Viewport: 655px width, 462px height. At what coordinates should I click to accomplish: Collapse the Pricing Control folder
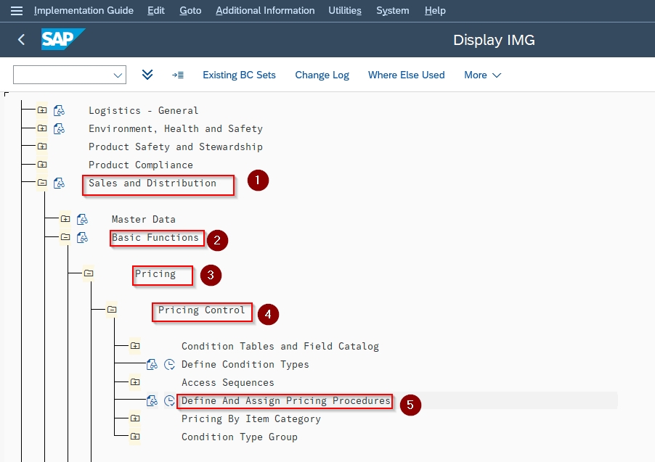point(112,309)
